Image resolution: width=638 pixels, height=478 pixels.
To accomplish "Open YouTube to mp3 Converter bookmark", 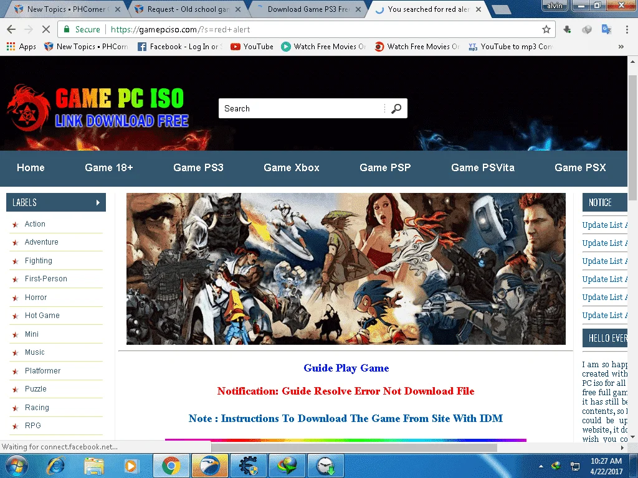I will (x=511, y=46).
